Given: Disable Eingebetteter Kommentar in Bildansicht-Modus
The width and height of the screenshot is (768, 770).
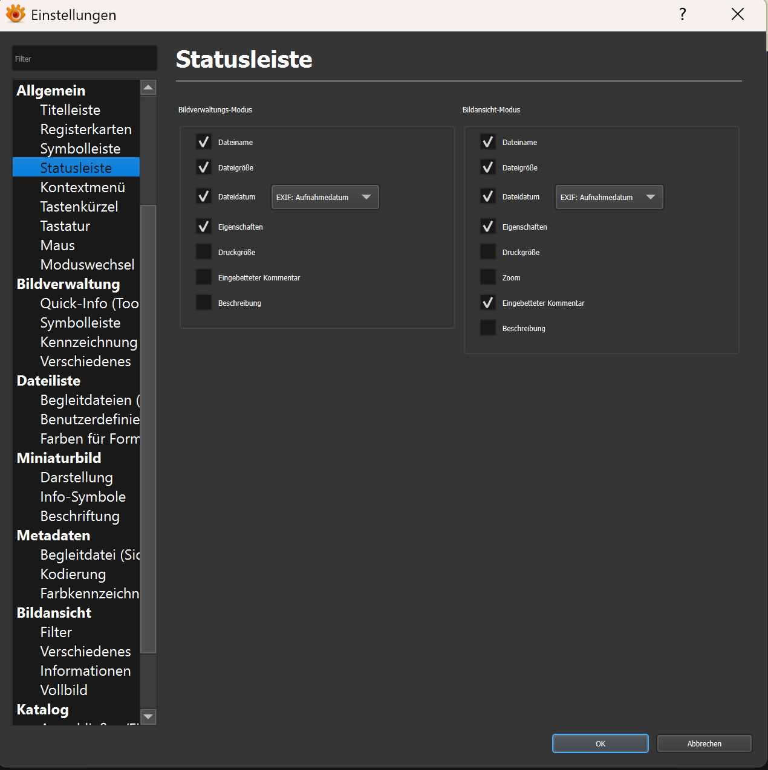Looking at the screenshot, I should point(488,303).
